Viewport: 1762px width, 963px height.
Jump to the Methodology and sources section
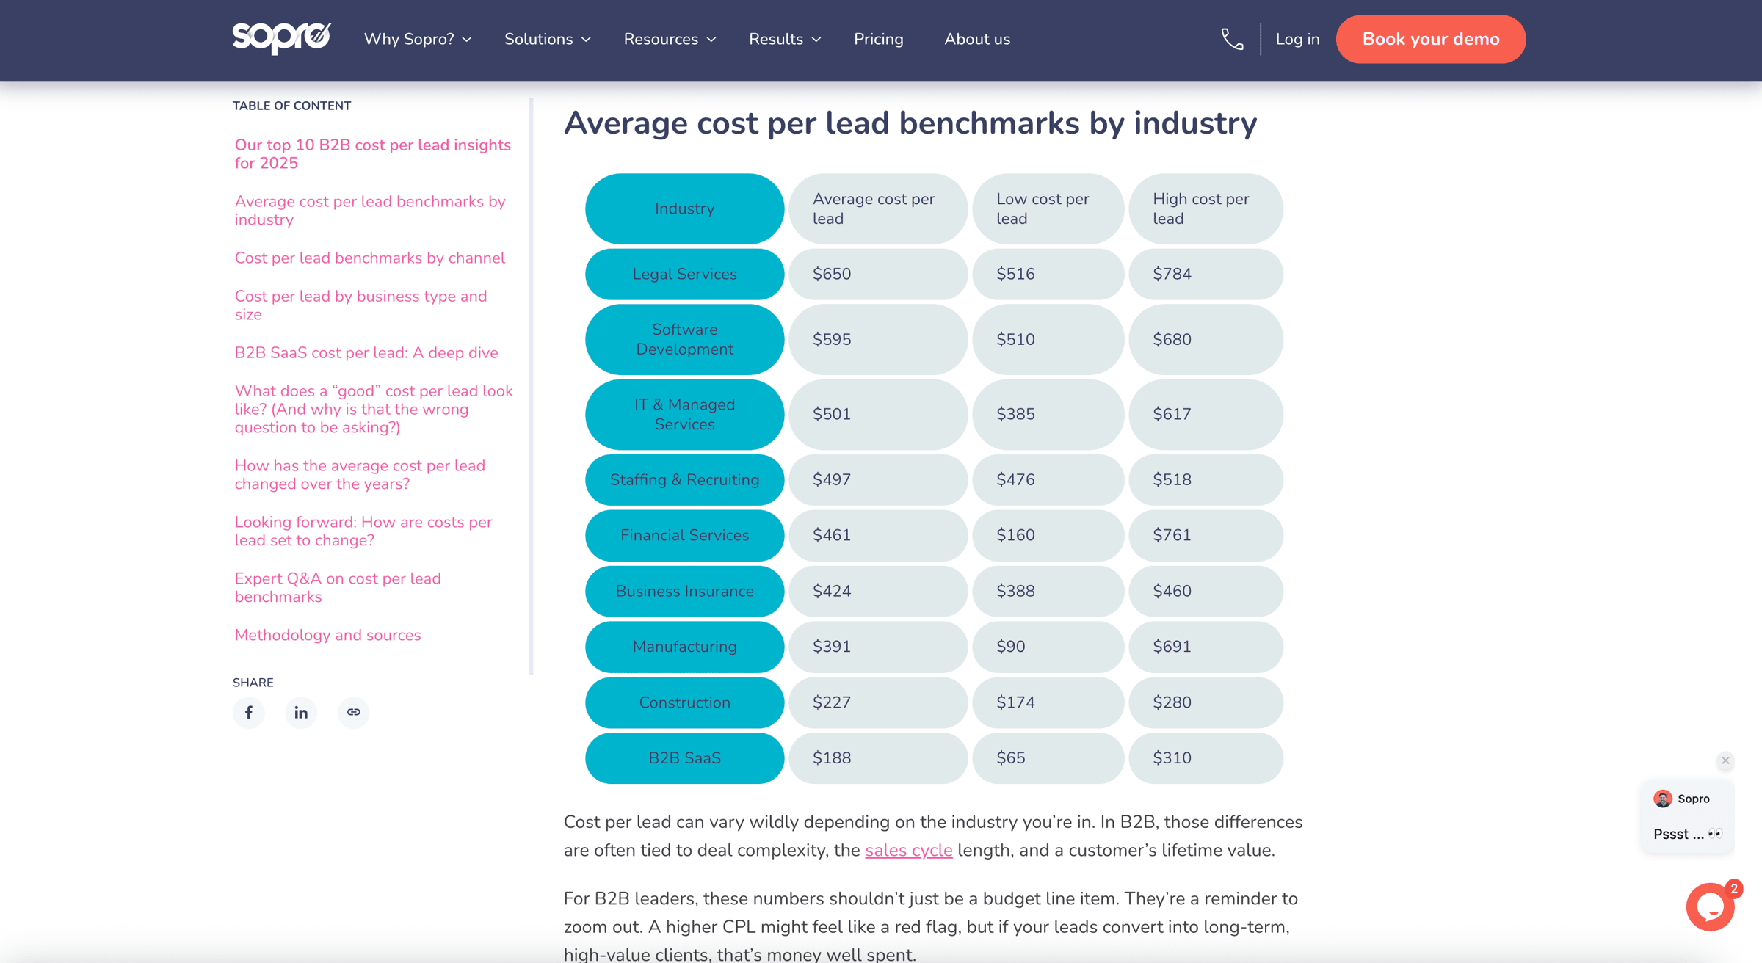(x=327, y=635)
